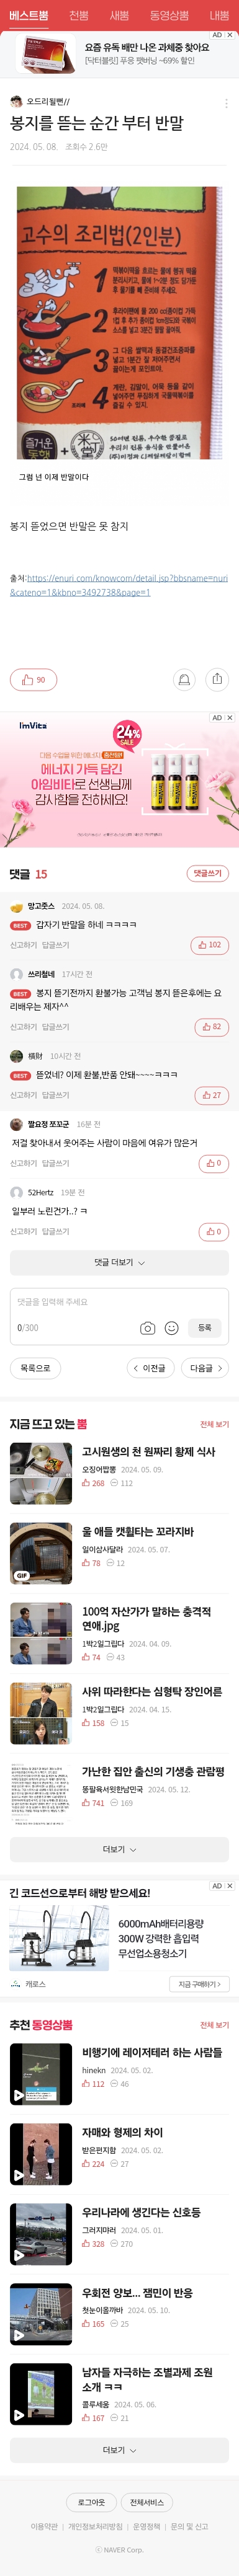
Task: Like the post with the thumbs-up 90 button
Action: (33, 680)
